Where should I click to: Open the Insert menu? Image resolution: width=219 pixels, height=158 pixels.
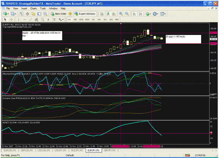tap(24, 8)
